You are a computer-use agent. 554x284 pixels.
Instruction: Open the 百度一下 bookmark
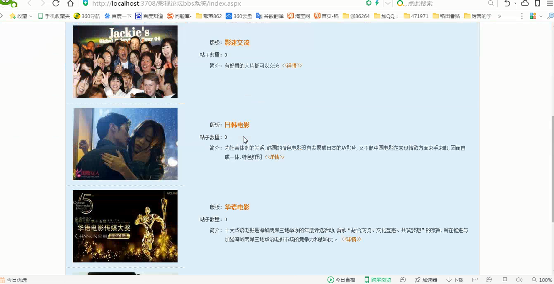click(x=118, y=16)
